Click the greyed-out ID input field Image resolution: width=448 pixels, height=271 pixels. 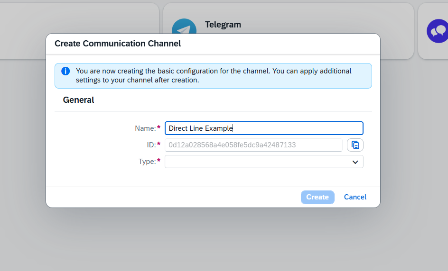(253, 145)
